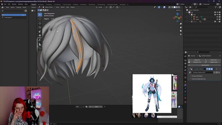Select the Transform tool
Viewport: 222px width, 125px height.
point(40,35)
